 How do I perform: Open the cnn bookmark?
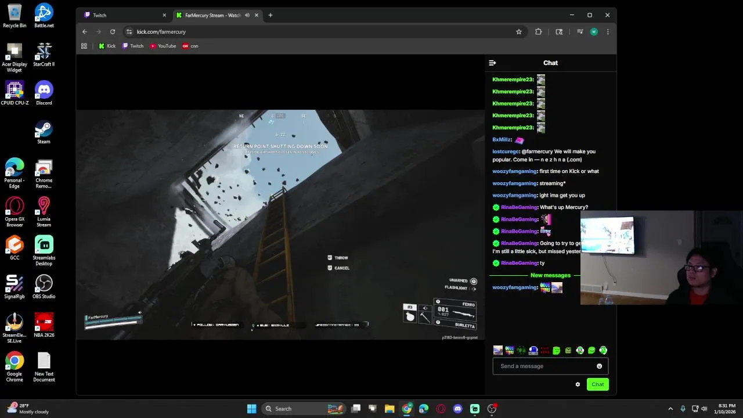coord(190,46)
